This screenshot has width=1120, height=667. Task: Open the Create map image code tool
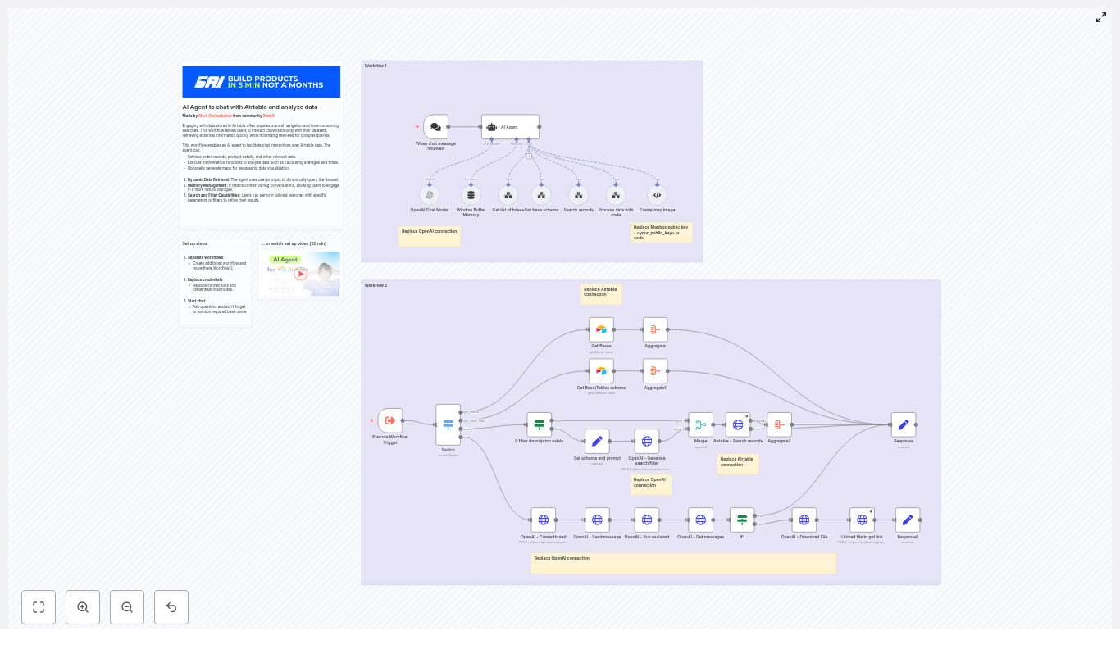[x=656, y=194]
